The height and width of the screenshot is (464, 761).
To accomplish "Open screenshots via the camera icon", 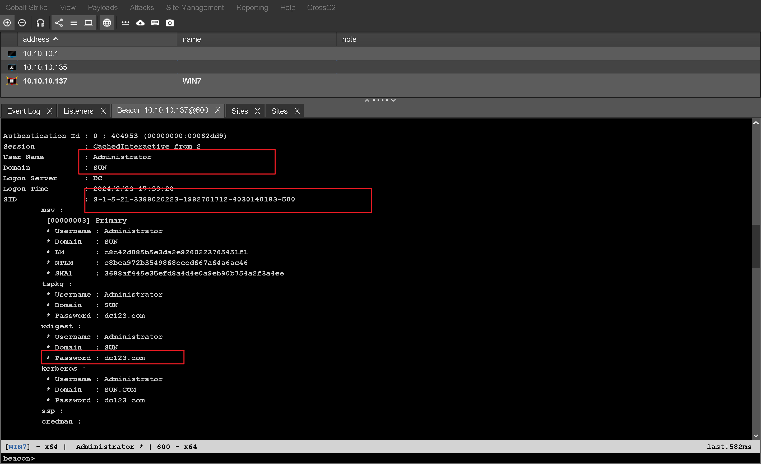I will [x=170, y=23].
